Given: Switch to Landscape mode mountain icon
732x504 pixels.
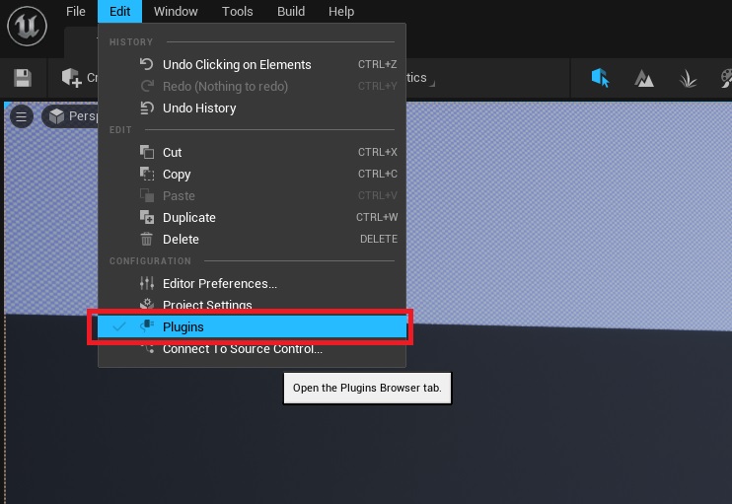Looking at the screenshot, I should pyautogui.click(x=644, y=78).
